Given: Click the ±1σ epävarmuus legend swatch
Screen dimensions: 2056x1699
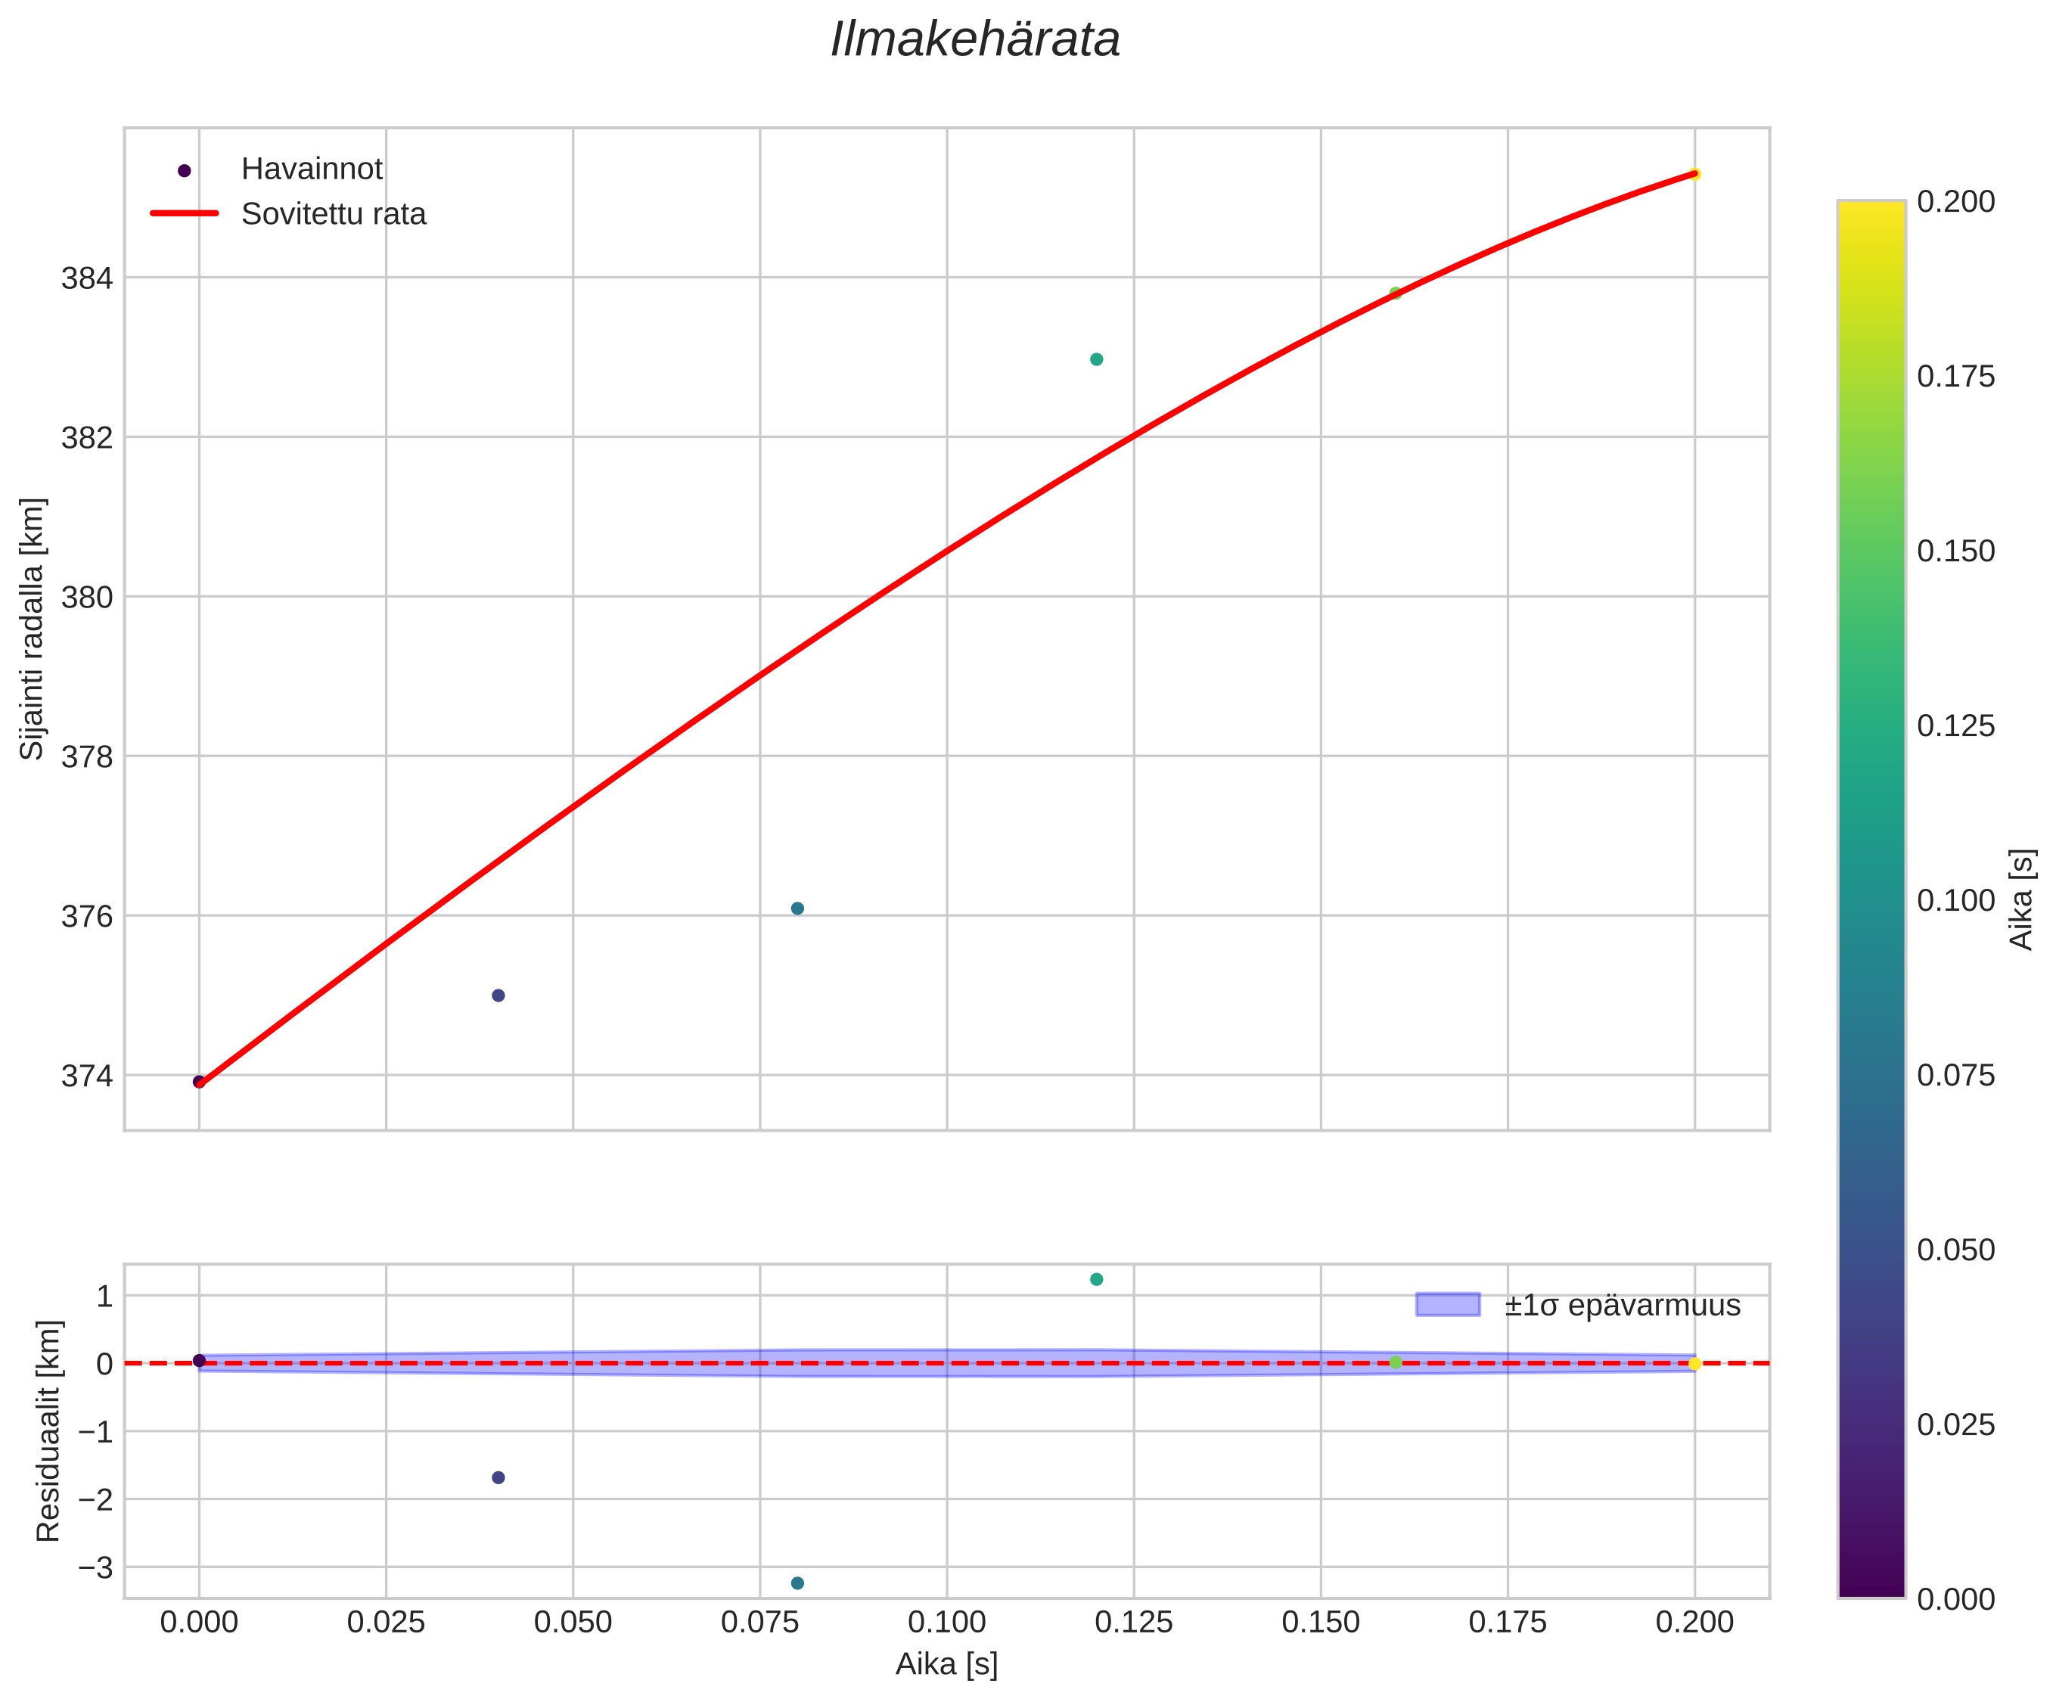Looking at the screenshot, I should point(1447,1305).
